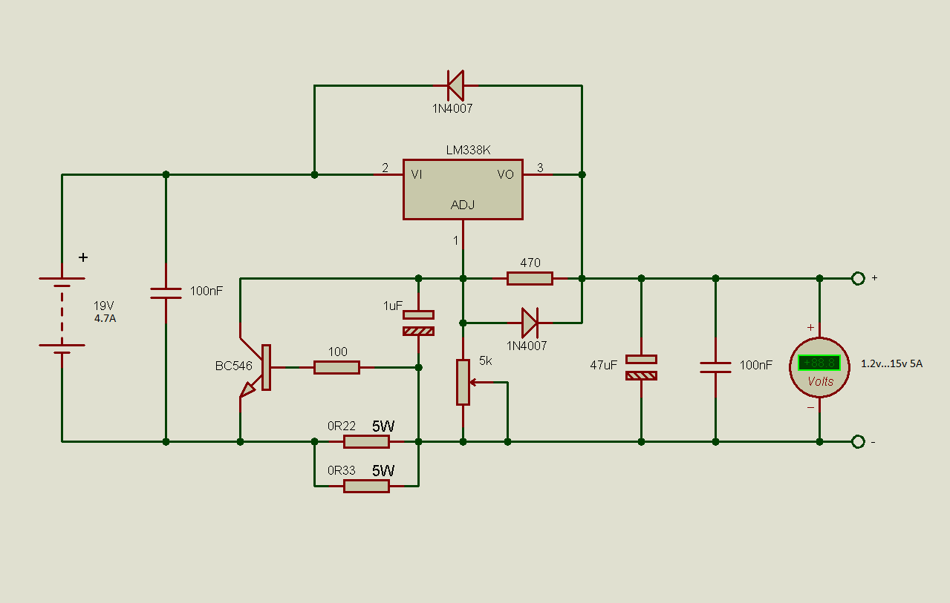Click the 1uF electrolytic capacitor

[x=418, y=323]
